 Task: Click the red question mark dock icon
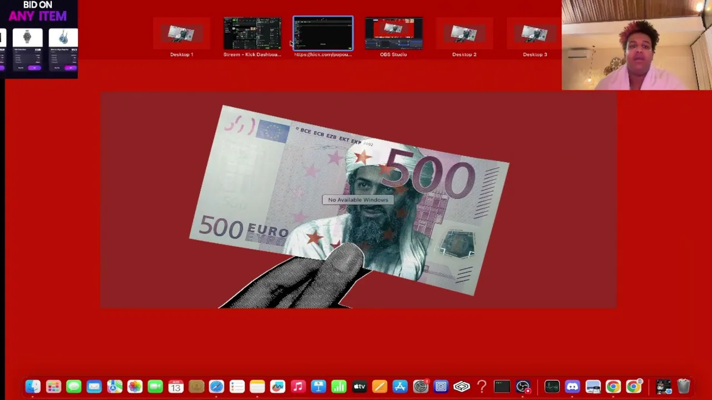pyautogui.click(x=482, y=387)
